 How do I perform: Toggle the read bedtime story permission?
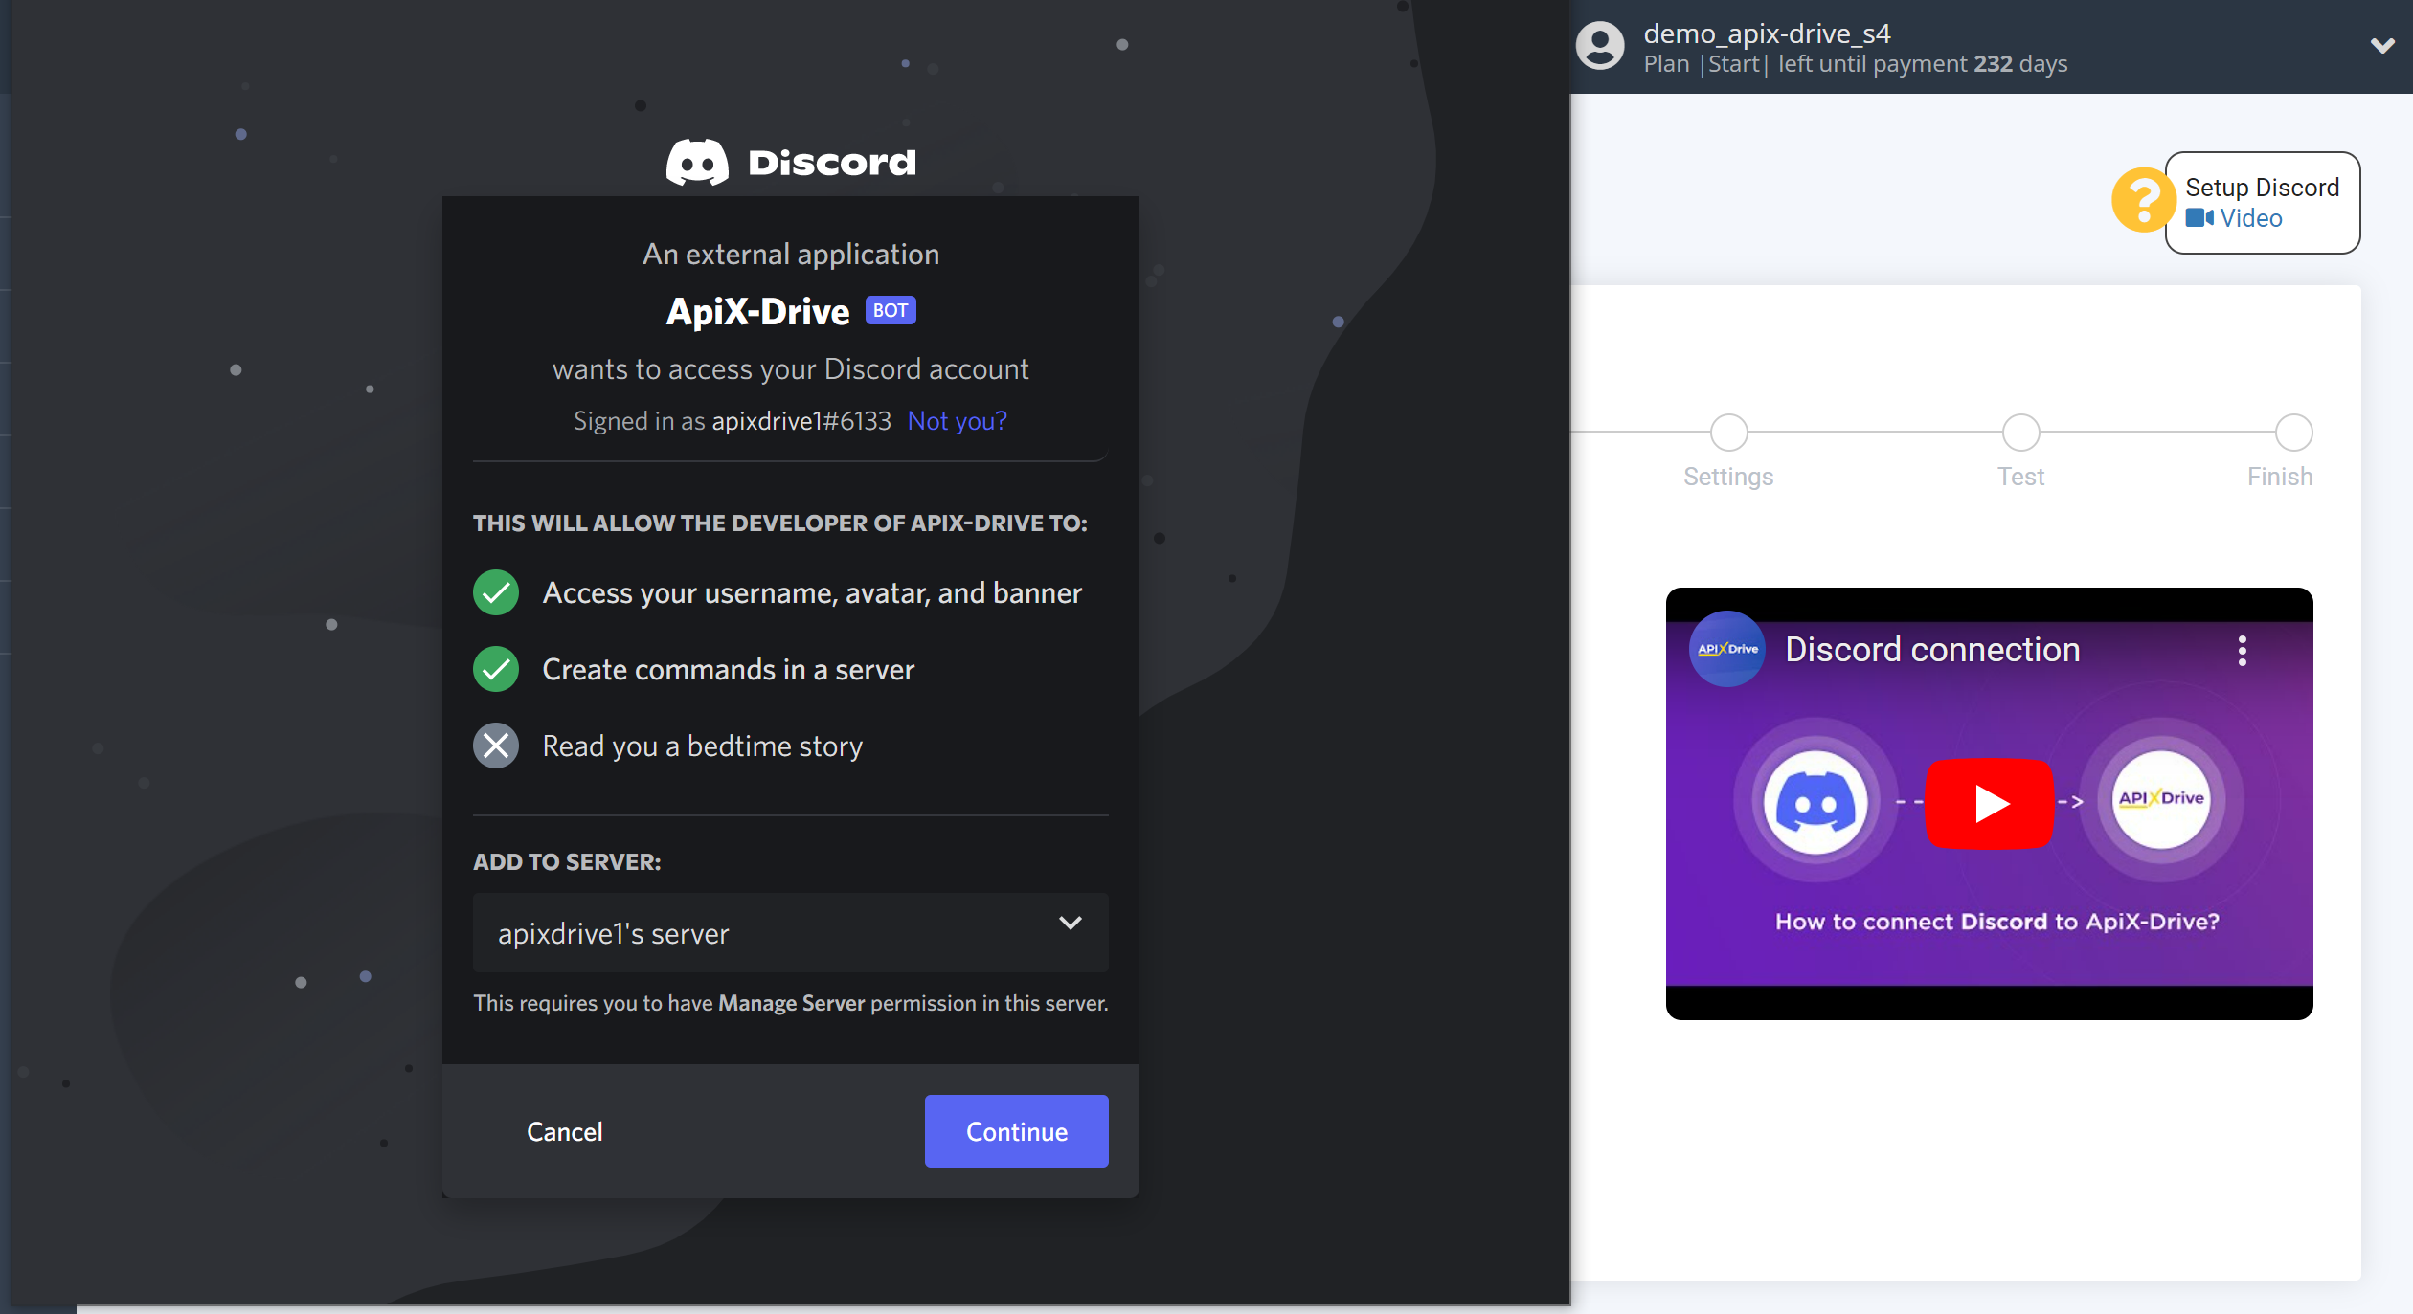(x=499, y=746)
